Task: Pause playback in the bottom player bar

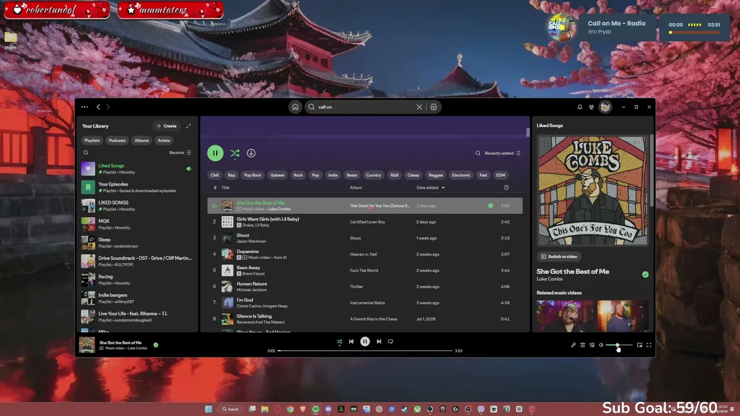Action: (x=365, y=341)
